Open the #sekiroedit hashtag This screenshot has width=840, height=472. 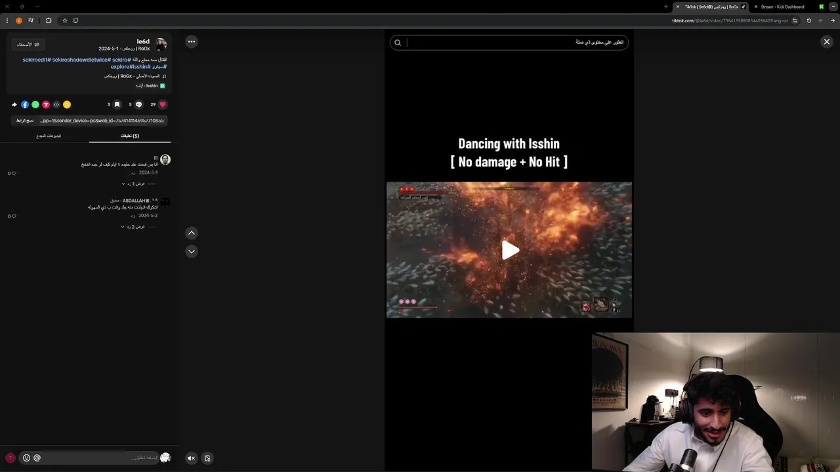(37, 60)
